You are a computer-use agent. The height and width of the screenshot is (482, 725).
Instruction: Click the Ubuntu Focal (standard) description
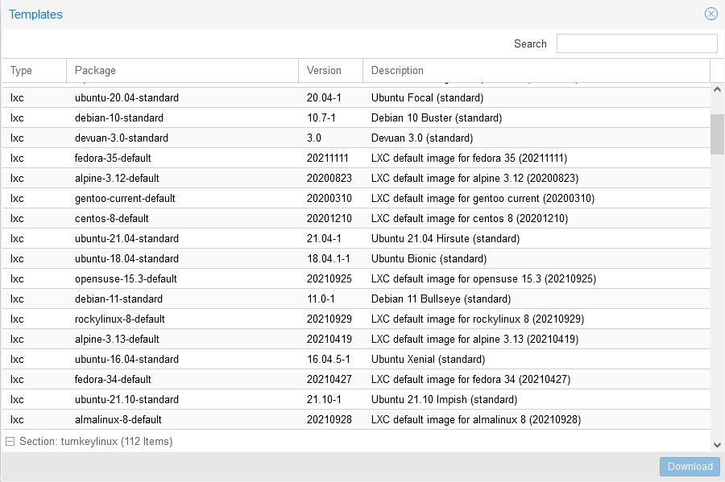pos(427,98)
